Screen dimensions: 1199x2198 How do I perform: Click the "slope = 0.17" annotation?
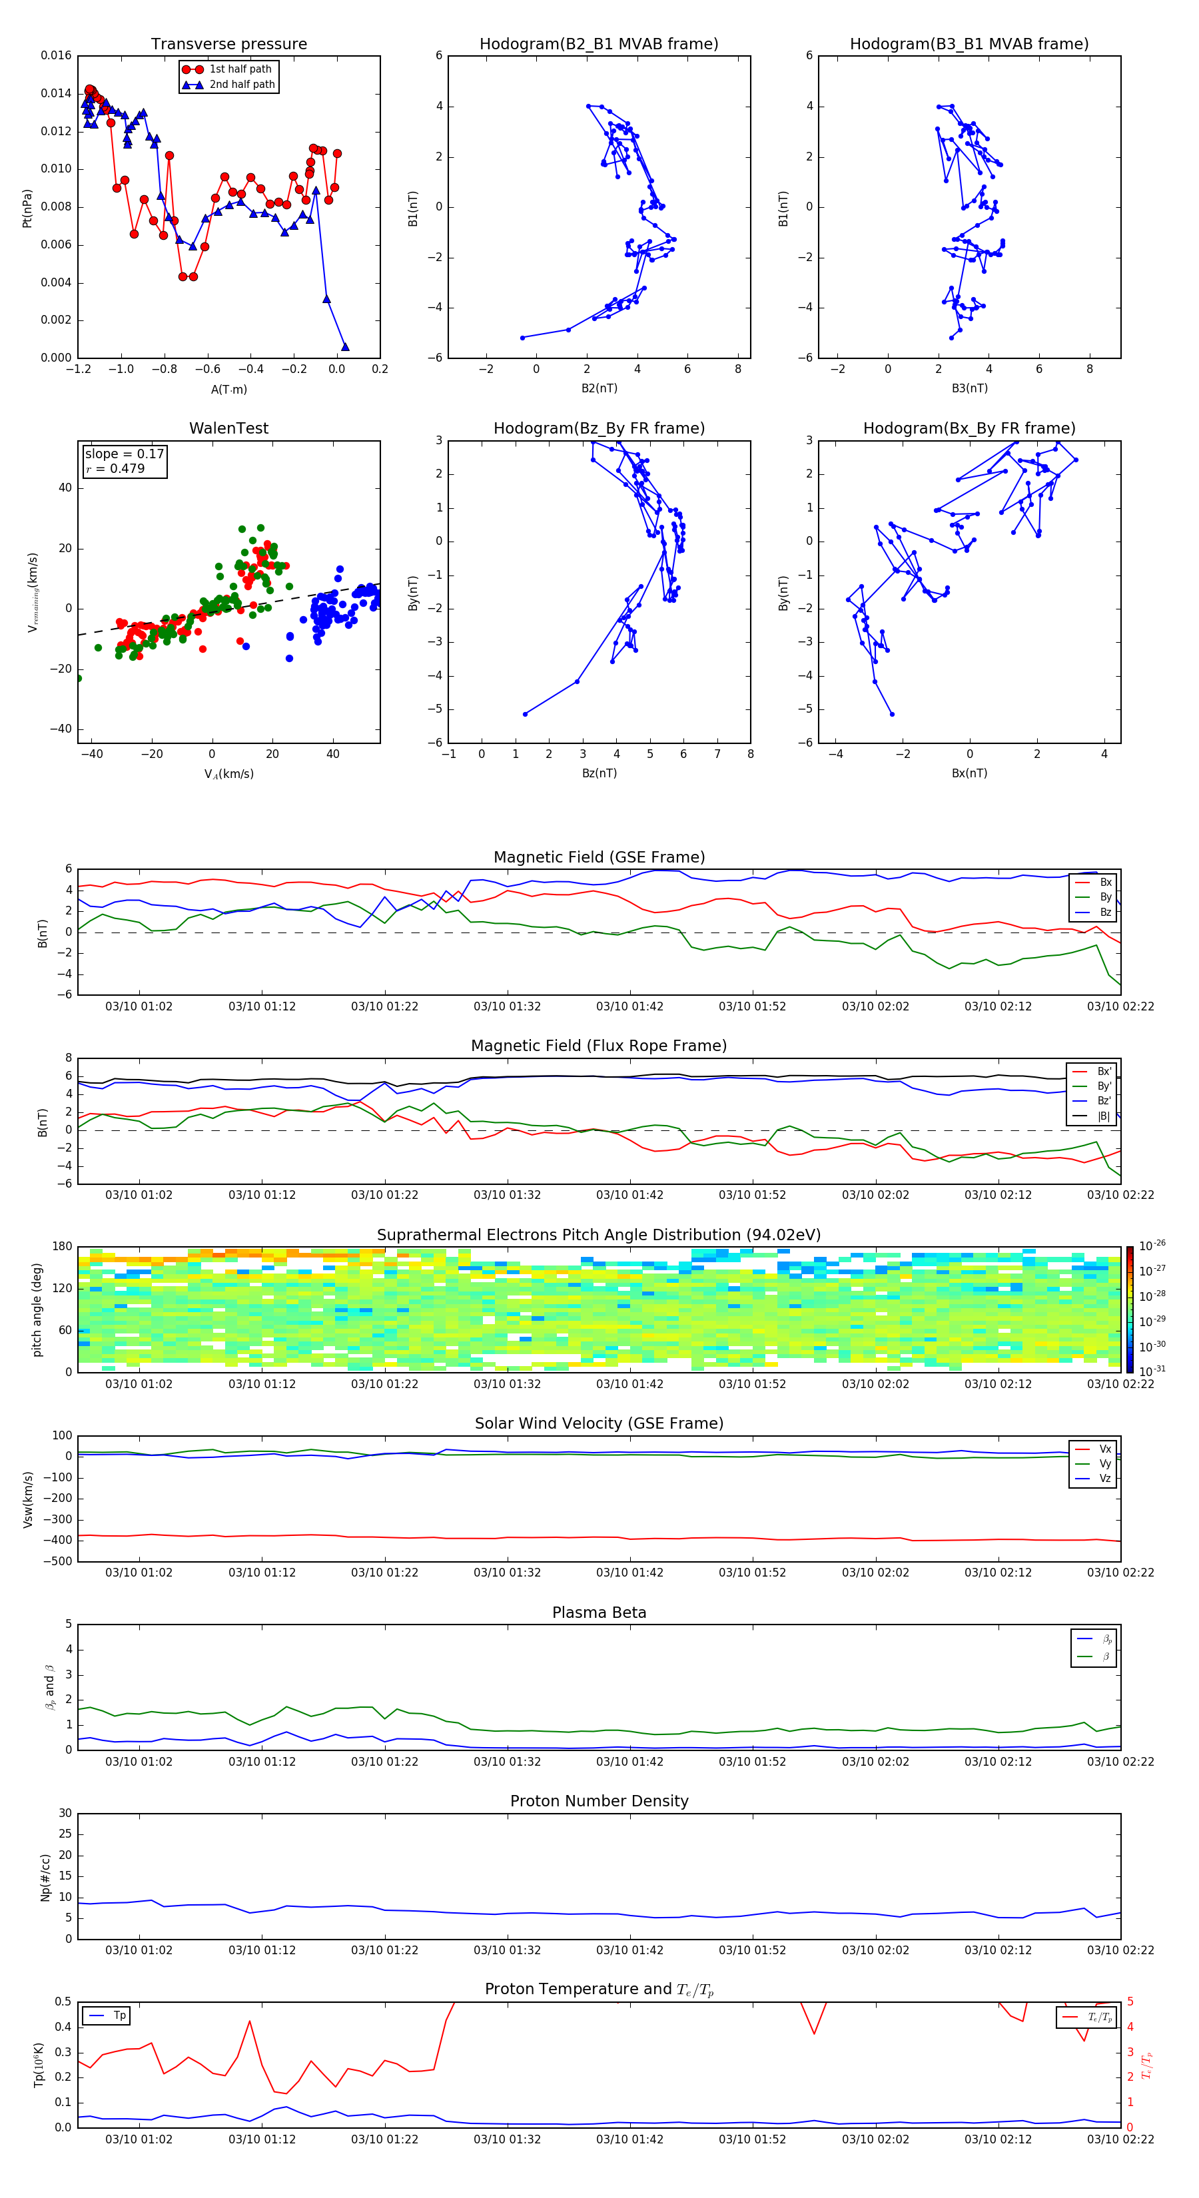pos(125,454)
